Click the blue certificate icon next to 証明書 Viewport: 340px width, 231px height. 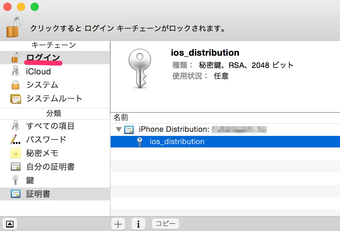pyautogui.click(x=16, y=194)
